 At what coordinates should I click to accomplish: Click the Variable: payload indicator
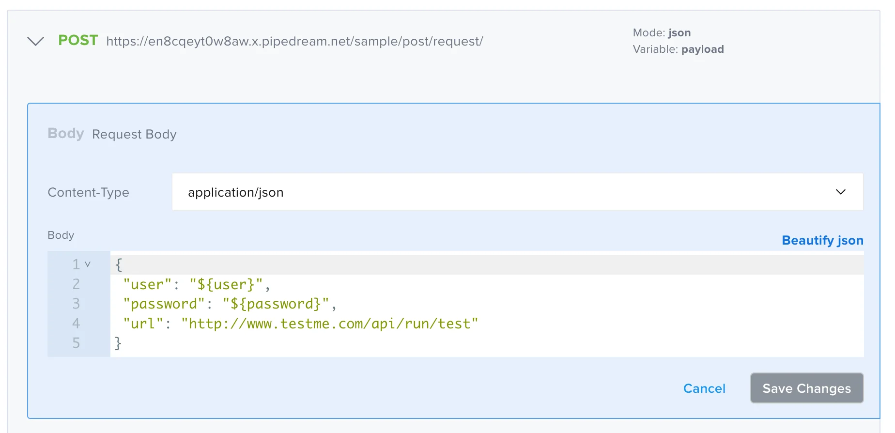[678, 49]
